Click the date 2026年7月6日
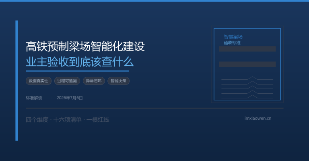This screenshot has width=309, height=161. [x=70, y=98]
